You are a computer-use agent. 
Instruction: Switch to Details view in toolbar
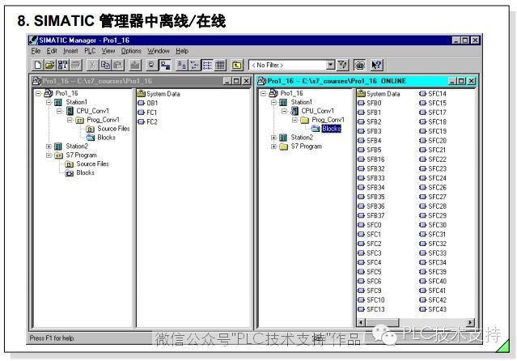coord(220,65)
